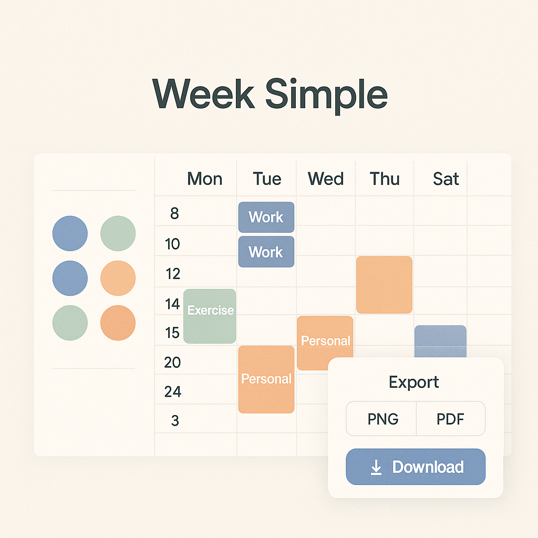Select the blue Saturday event block
The image size is (538, 538).
441,342
